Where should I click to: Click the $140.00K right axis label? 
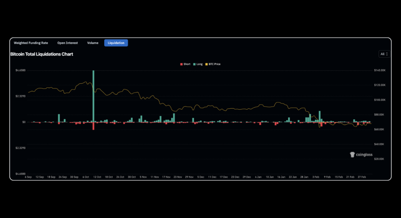point(379,70)
